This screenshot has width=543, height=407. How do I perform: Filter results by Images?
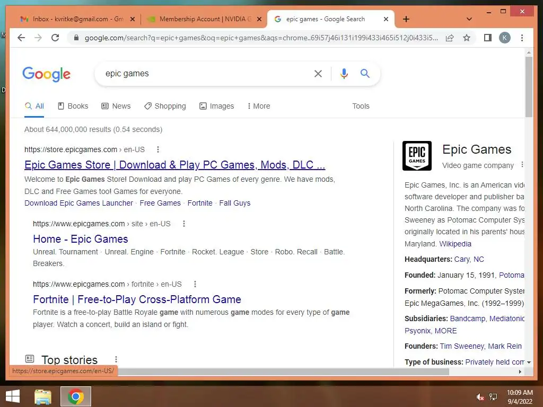point(217,106)
